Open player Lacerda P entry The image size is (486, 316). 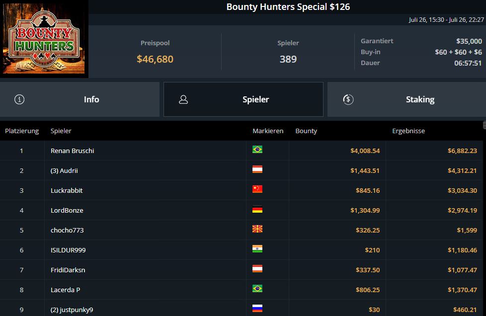tap(65, 290)
